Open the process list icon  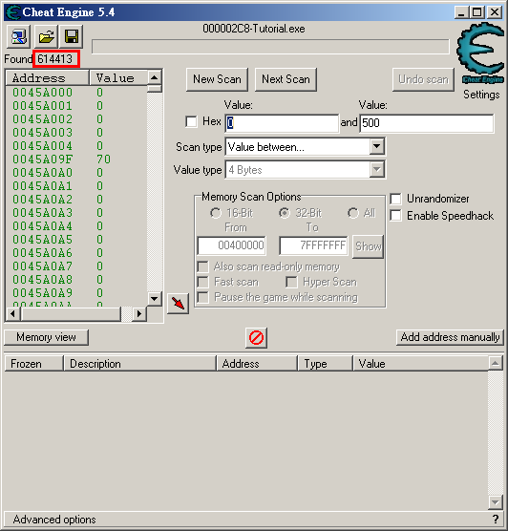point(19,36)
